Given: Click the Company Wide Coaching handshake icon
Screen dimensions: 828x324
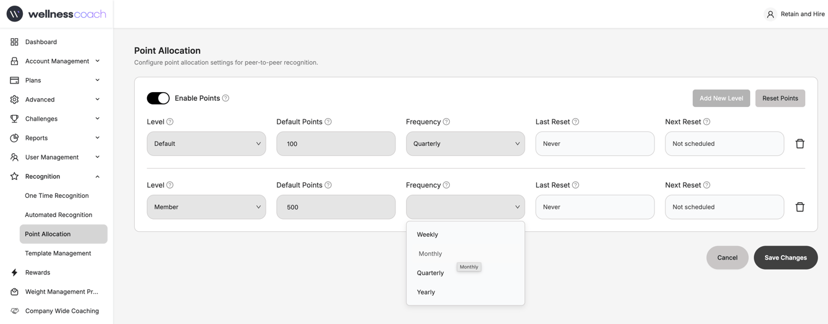Looking at the screenshot, I should pos(14,311).
